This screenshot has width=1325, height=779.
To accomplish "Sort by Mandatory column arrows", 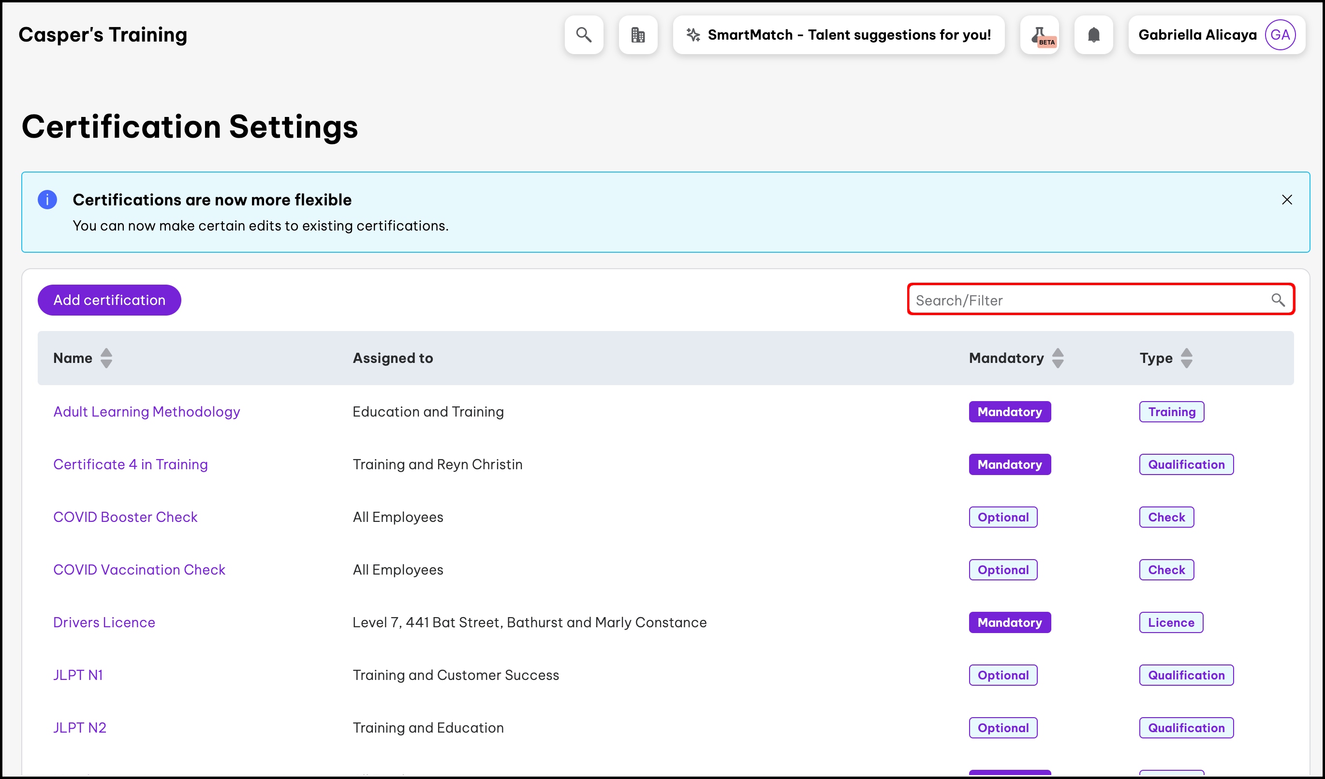I will 1058,358.
